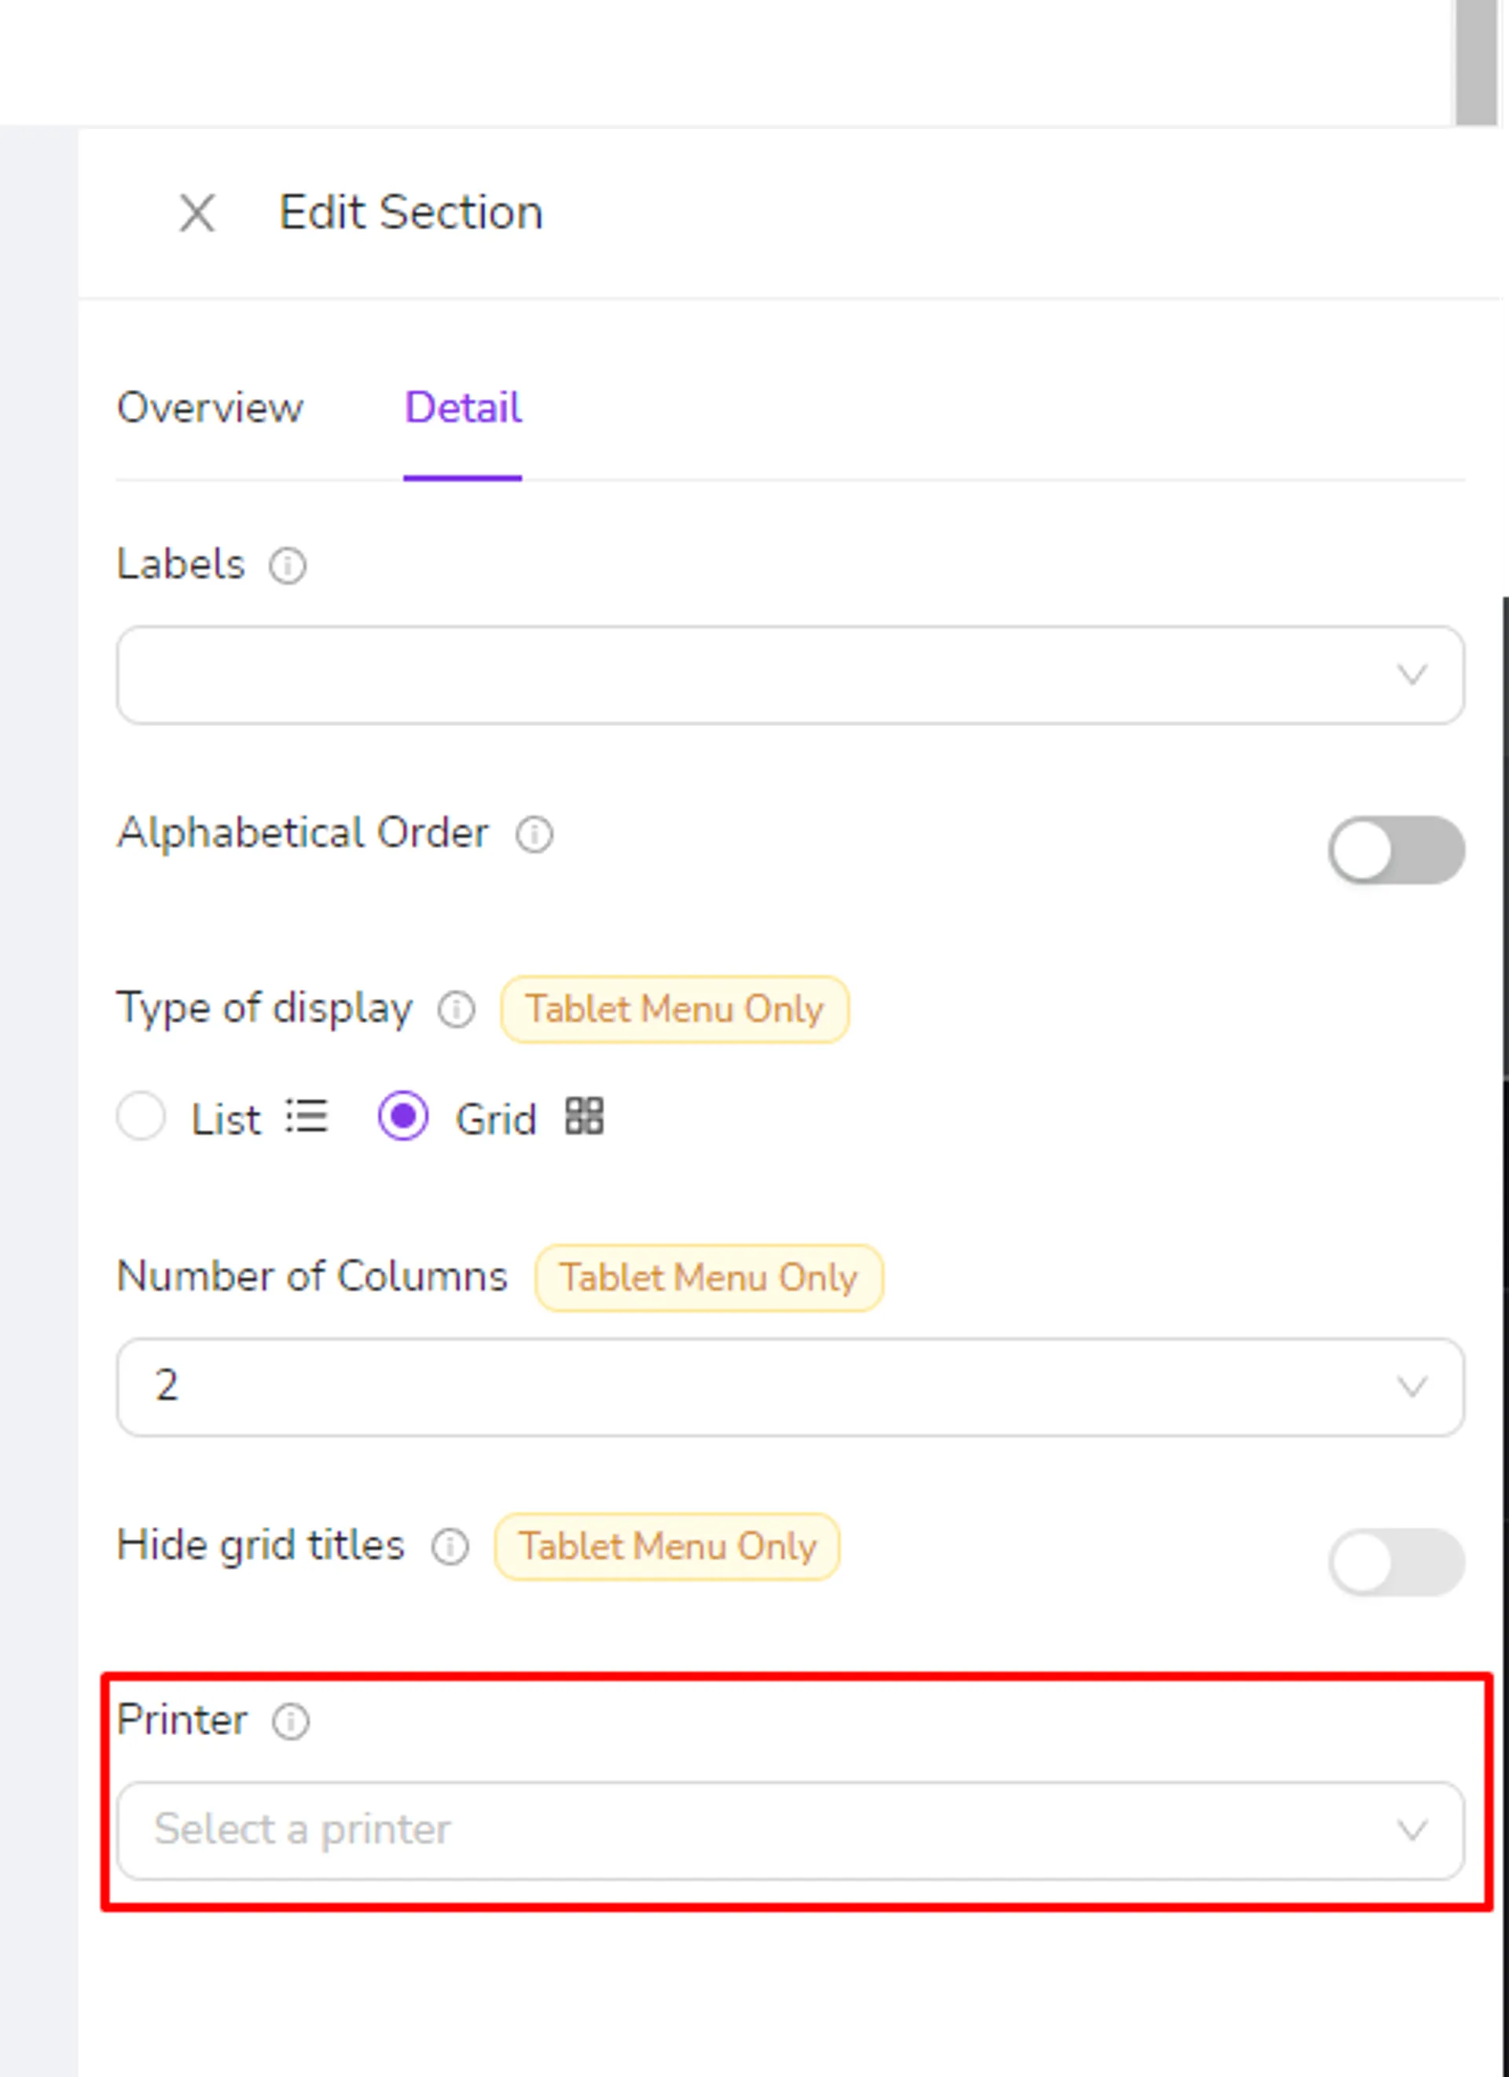Image resolution: width=1509 pixels, height=2077 pixels.
Task: Click the Grid view squares icon
Action: coord(584,1117)
